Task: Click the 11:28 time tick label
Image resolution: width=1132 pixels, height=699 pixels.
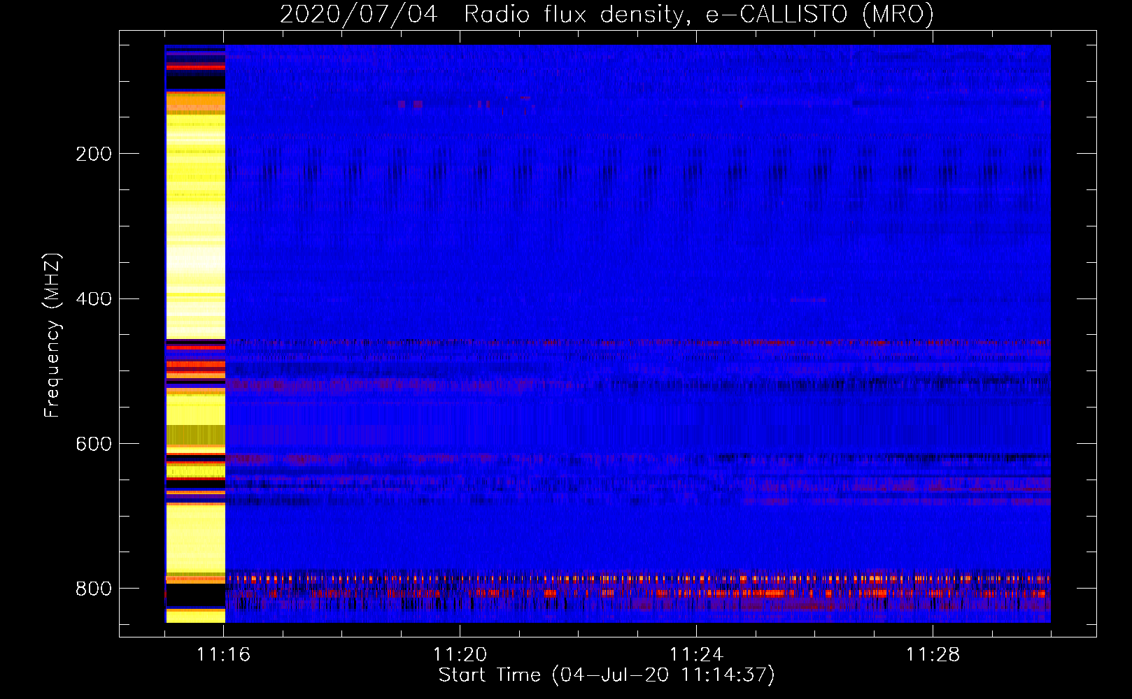Action: click(x=933, y=655)
